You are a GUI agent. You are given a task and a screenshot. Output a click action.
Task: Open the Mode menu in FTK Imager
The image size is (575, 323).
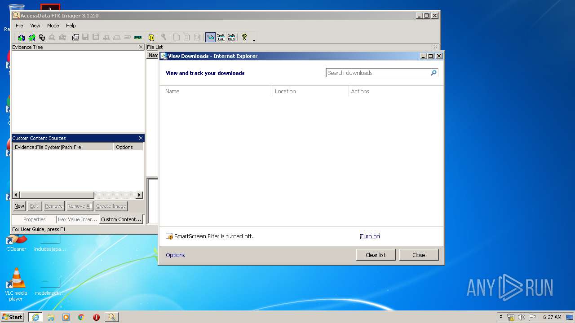(53, 26)
